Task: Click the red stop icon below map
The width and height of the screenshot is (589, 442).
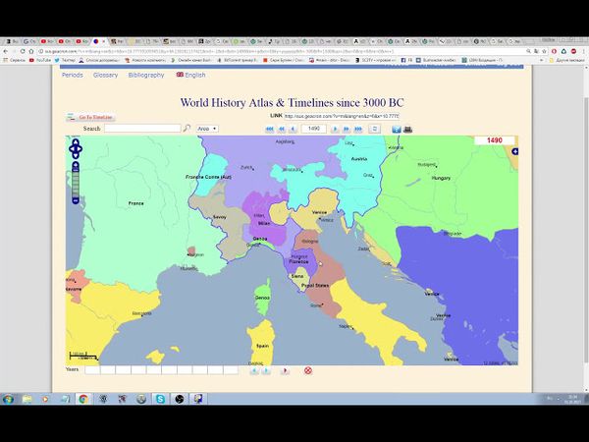Action: click(x=307, y=370)
